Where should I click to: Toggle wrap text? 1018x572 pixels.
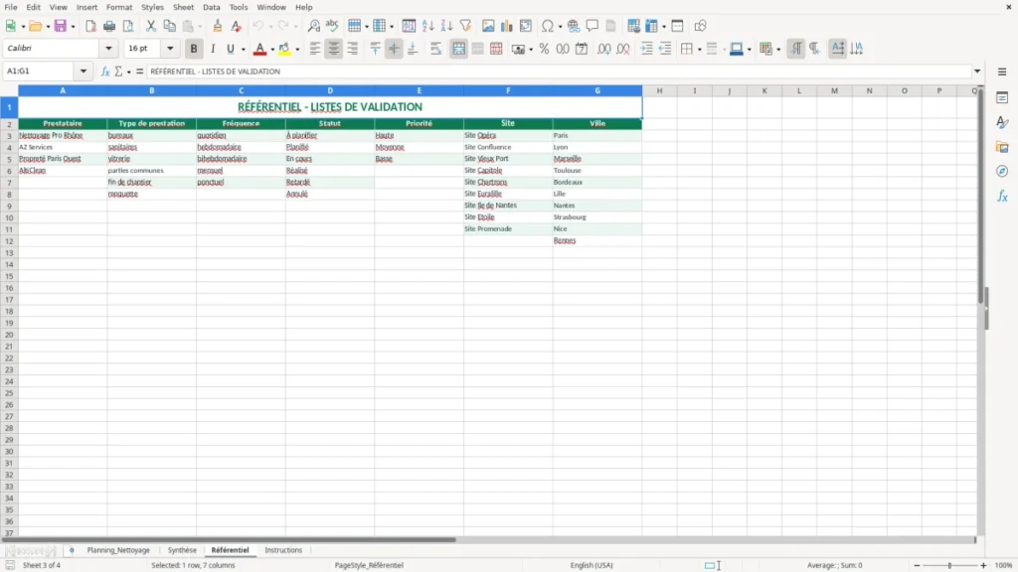435,49
